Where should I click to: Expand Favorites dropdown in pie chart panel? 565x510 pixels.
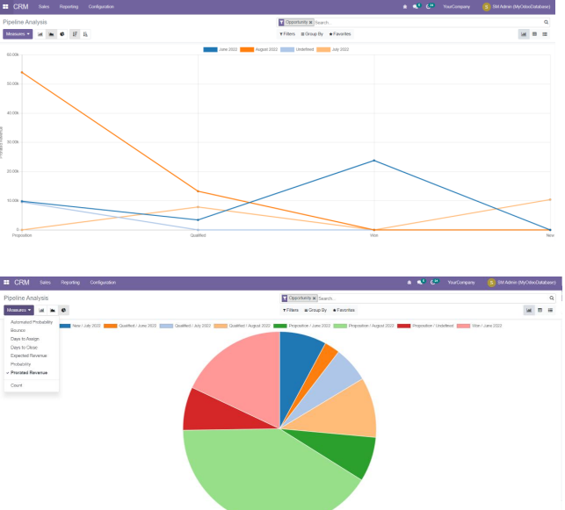343,310
